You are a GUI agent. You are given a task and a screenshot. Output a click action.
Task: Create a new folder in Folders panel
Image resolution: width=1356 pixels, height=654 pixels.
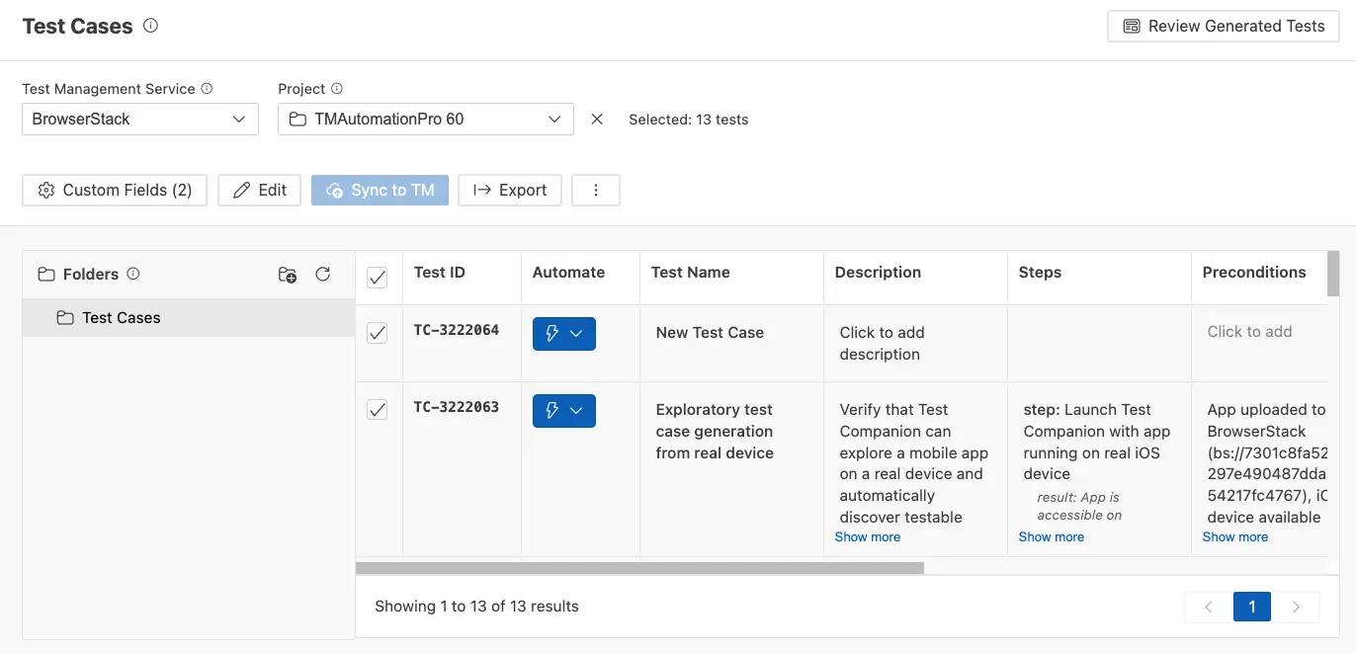click(287, 276)
